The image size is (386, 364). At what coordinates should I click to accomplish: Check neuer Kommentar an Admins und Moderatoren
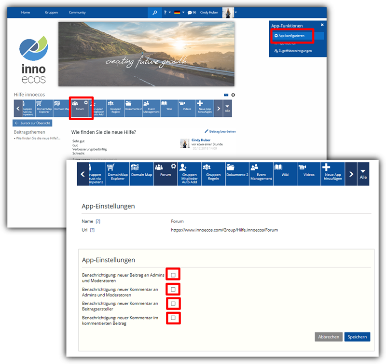pos(173,289)
